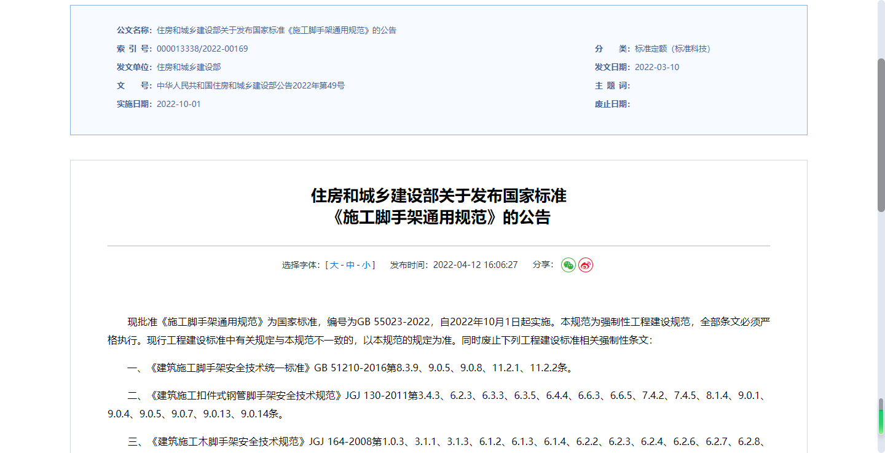Click the gray vertical page scrollbar thumb
885x453 pixels.
881,135
